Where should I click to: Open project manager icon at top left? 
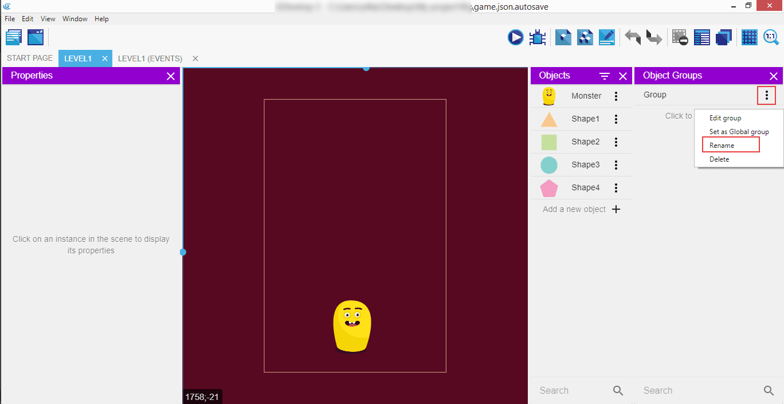click(14, 38)
